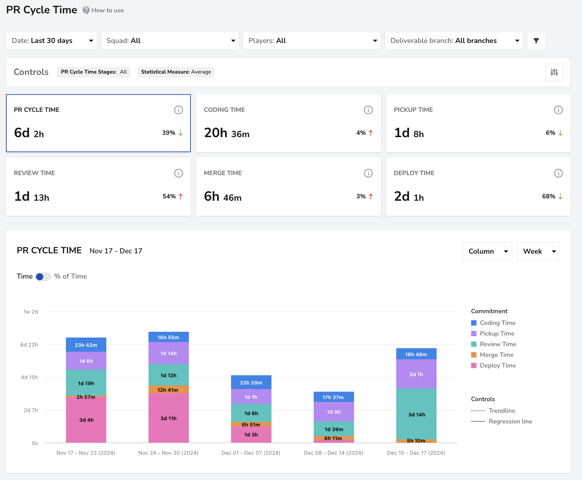
Task: Expand the Squad: All dropdown
Action: pyautogui.click(x=170, y=41)
